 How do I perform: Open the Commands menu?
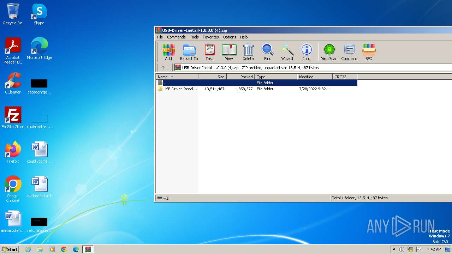click(176, 37)
